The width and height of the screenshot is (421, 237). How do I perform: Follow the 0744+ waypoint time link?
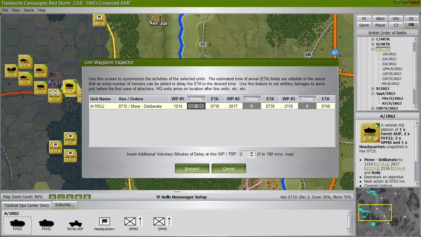[398, 168]
